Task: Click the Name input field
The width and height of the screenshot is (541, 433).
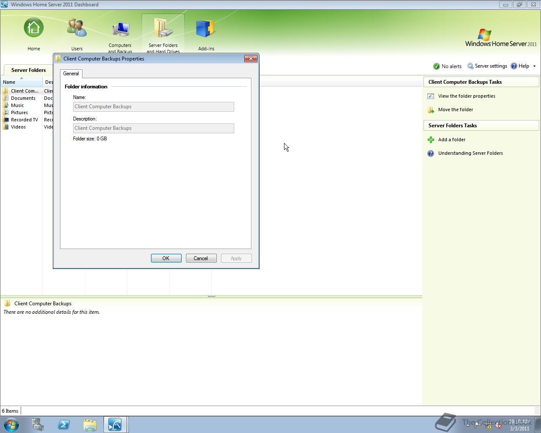Action: 153,107
